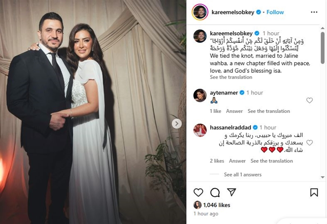Open hassanelraddad's profile avatar

click(200, 130)
